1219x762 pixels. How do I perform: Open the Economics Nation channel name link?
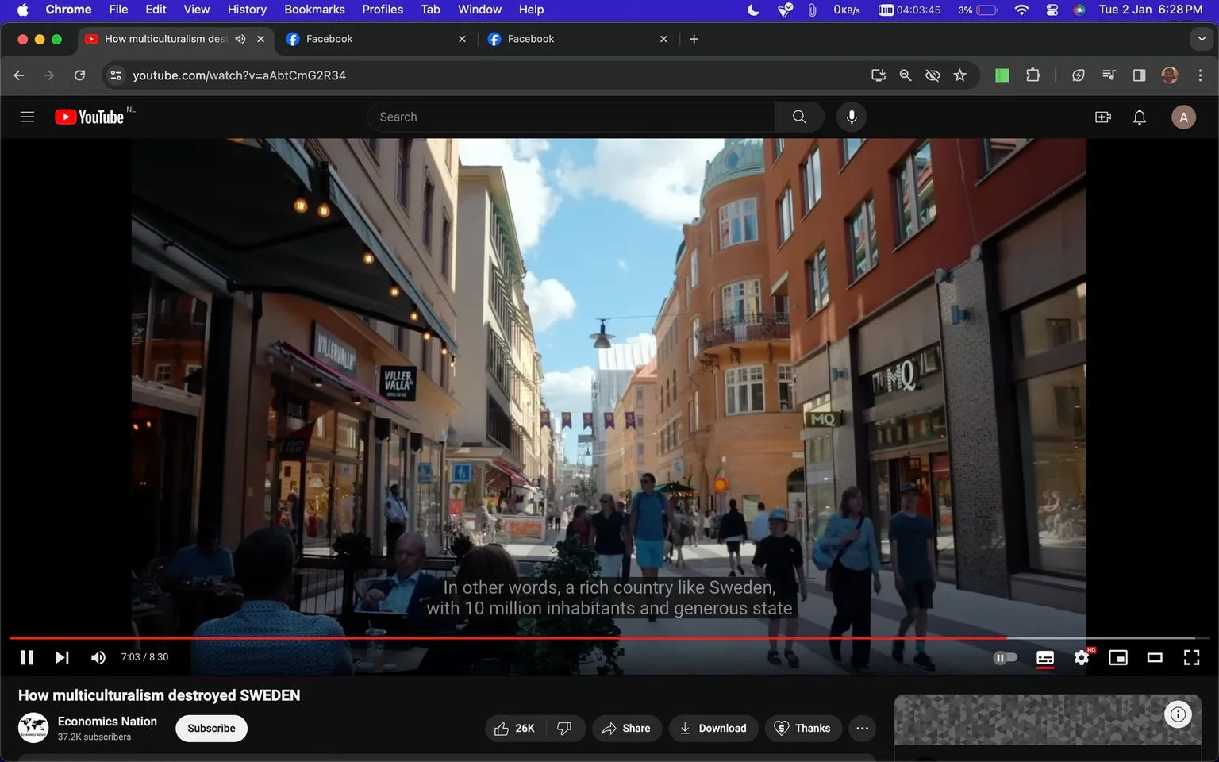tap(107, 722)
